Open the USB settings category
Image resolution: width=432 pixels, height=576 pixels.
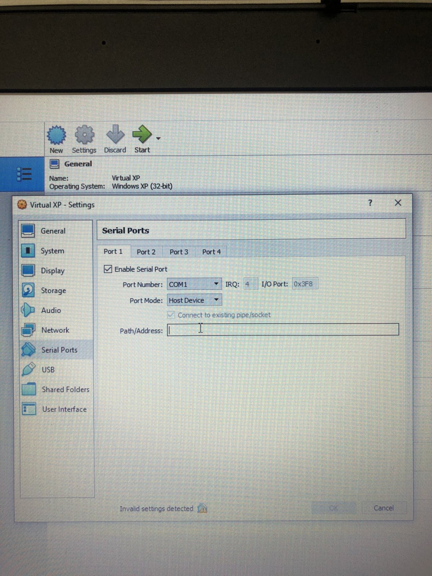tap(56, 369)
